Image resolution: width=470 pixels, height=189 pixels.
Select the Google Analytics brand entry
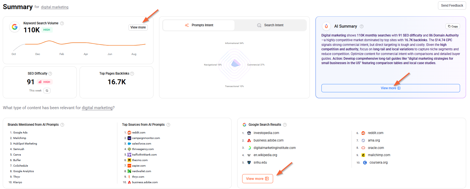pyautogui.click(x=23, y=171)
